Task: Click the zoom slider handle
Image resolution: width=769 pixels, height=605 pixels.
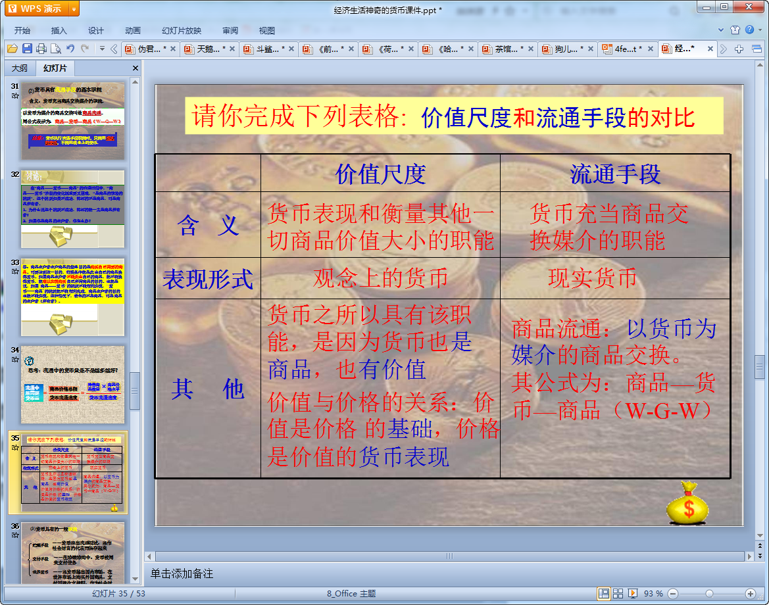Action: [x=709, y=594]
